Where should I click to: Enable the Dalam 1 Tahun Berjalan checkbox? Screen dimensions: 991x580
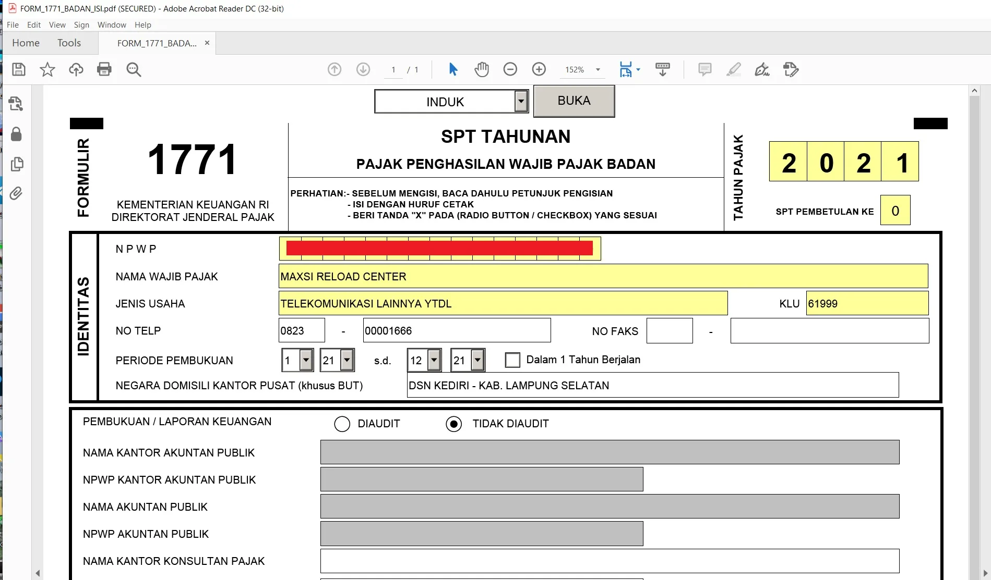coord(512,360)
